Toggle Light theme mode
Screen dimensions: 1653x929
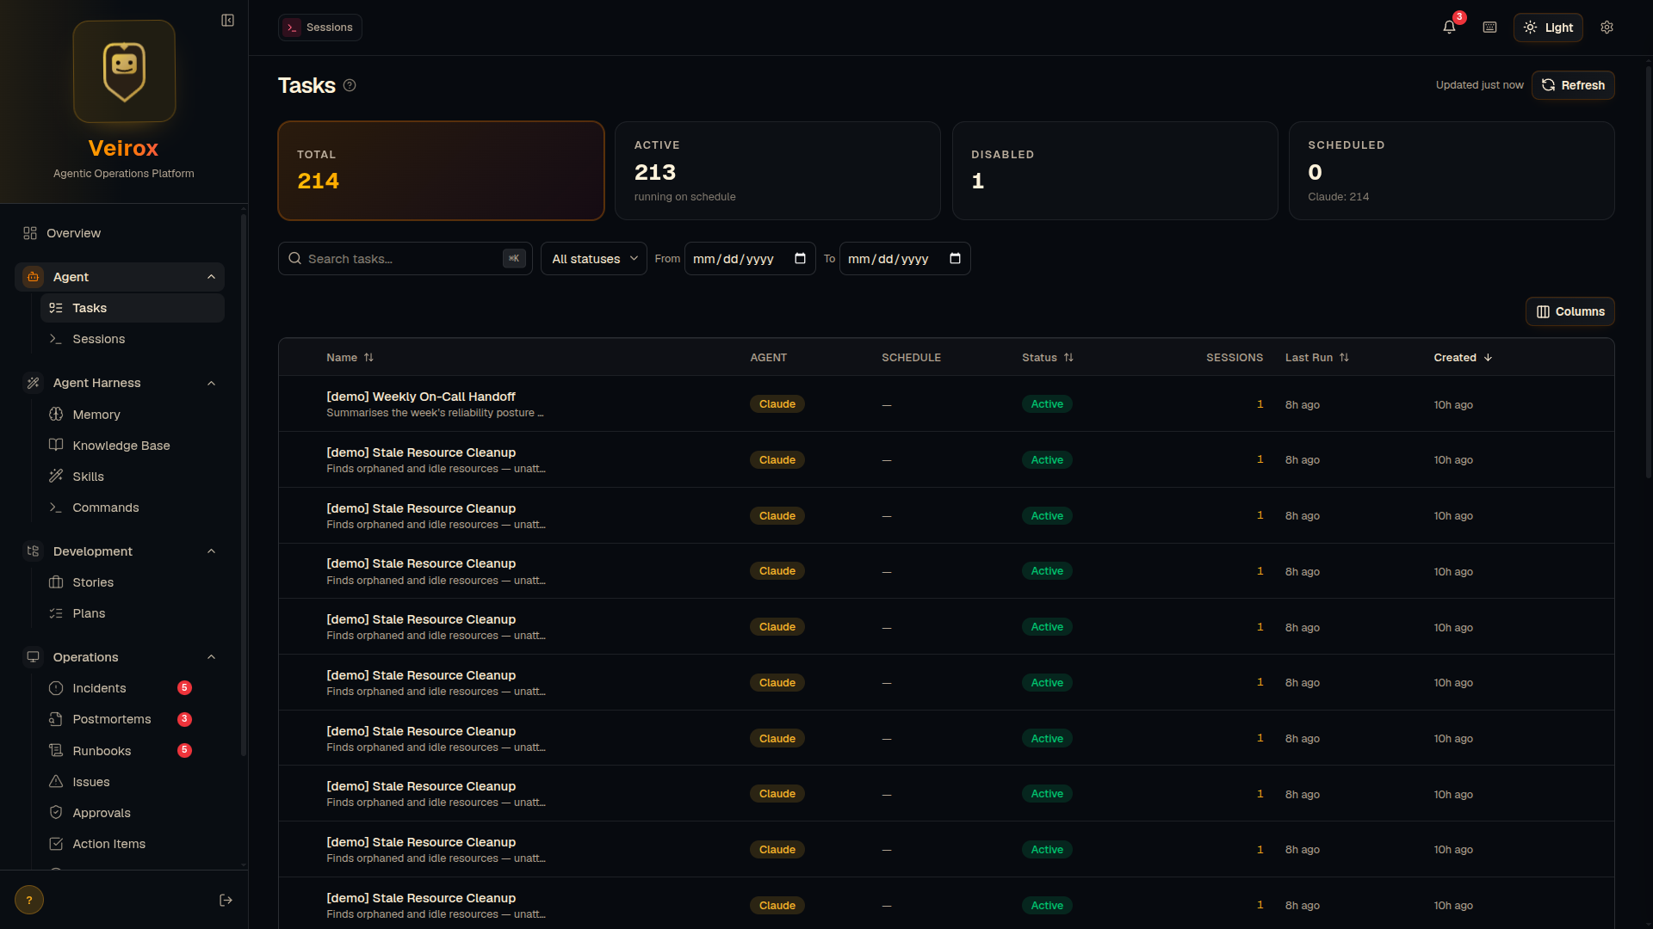pos(1548,28)
